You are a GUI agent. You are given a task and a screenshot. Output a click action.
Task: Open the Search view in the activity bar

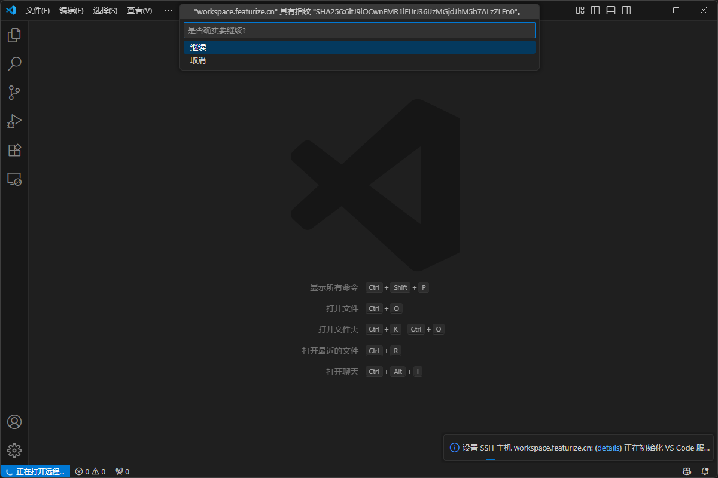tap(14, 63)
